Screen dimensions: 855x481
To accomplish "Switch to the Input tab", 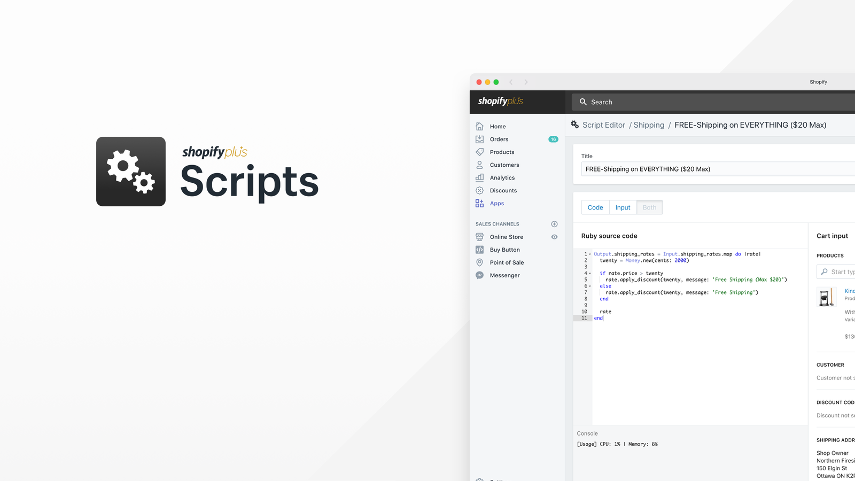I will [x=623, y=207].
